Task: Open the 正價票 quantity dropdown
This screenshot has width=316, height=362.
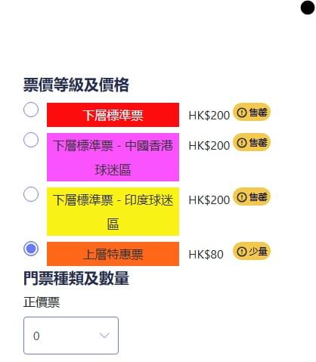Action: (71, 336)
